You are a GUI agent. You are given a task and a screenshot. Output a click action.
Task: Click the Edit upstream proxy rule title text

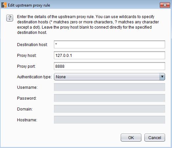point(29,5)
